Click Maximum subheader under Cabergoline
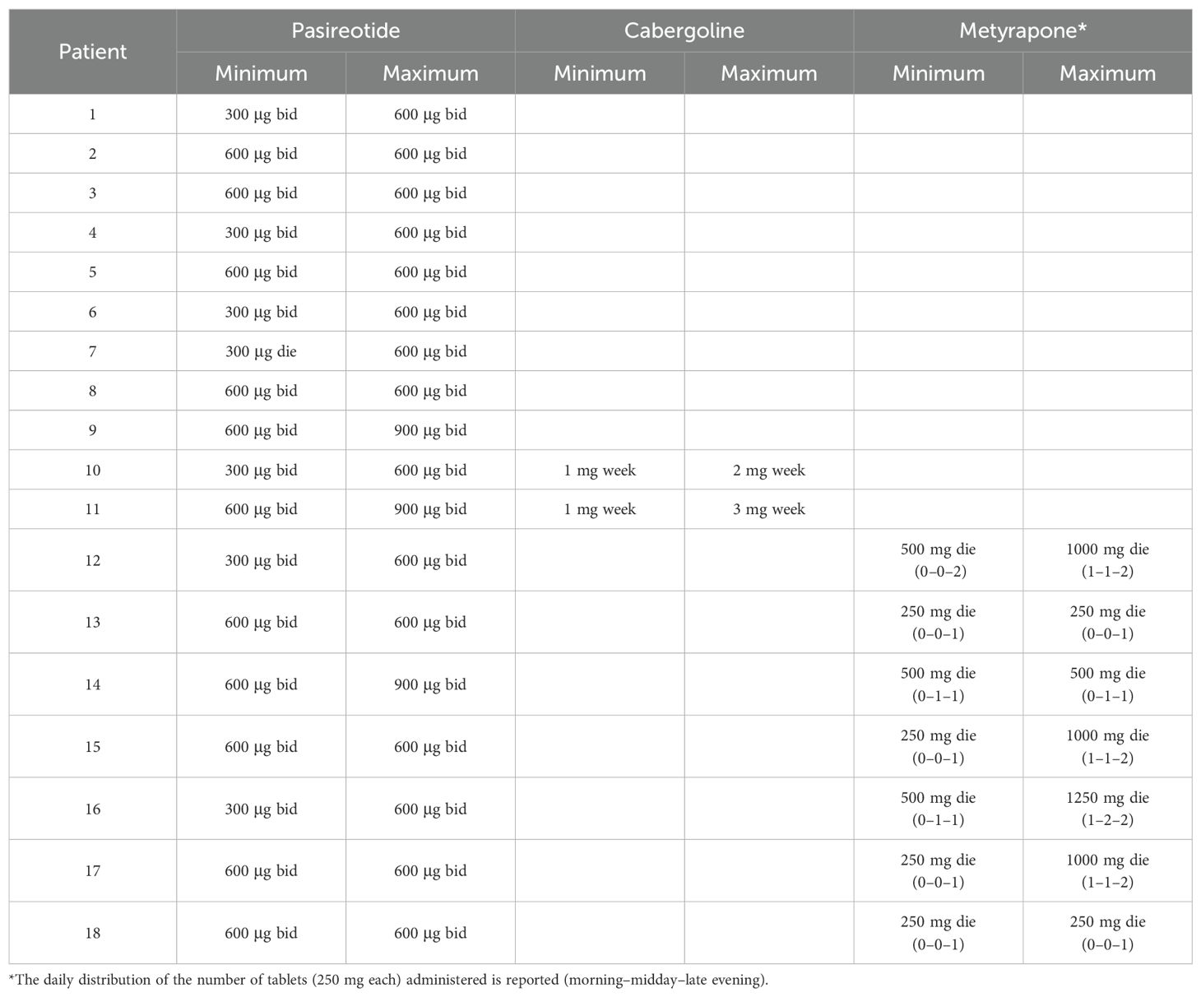Image resolution: width=1201 pixels, height=997 pixels. tap(769, 73)
